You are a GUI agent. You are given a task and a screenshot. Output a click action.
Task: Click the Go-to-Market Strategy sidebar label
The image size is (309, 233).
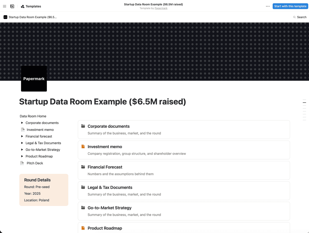pos(43,150)
